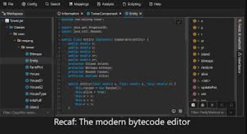This screenshot has width=247, height=134.
Task: Open the Config menu
Action: tap(29, 4)
